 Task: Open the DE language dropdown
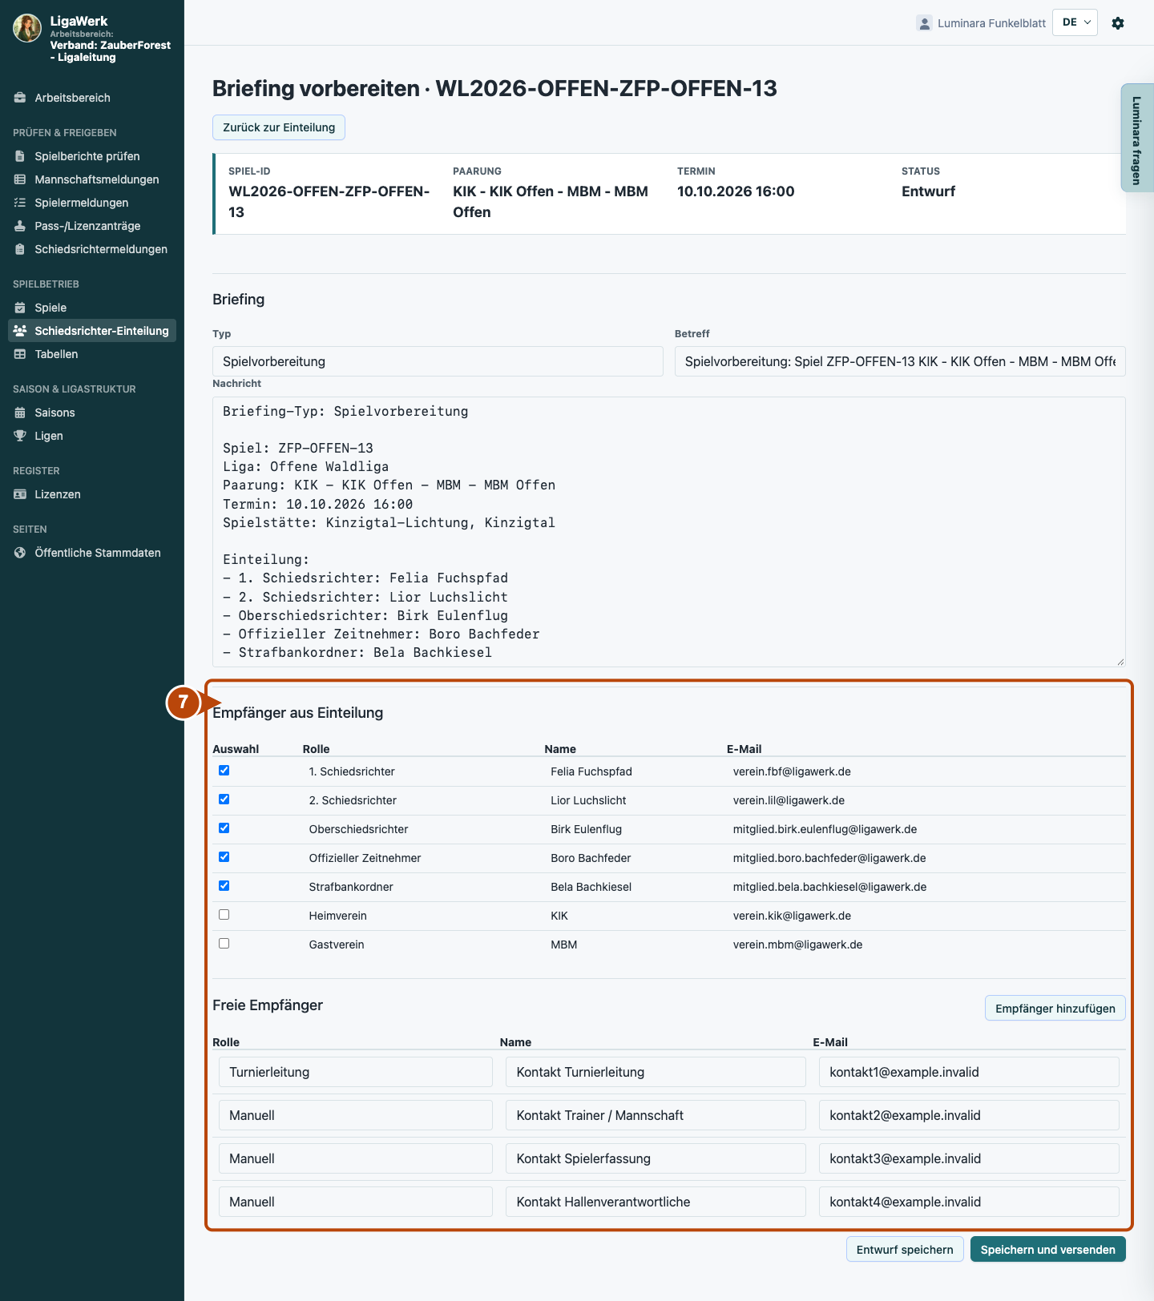[x=1075, y=22]
